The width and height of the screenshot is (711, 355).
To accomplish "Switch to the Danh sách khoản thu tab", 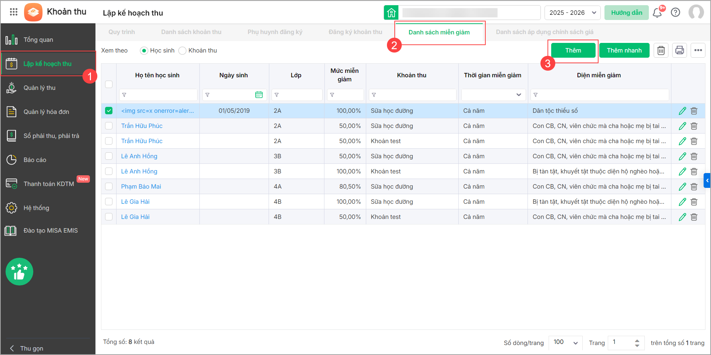I will pyautogui.click(x=191, y=32).
